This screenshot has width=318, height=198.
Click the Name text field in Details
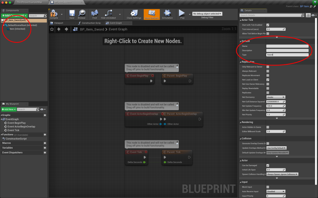pos(287,46)
